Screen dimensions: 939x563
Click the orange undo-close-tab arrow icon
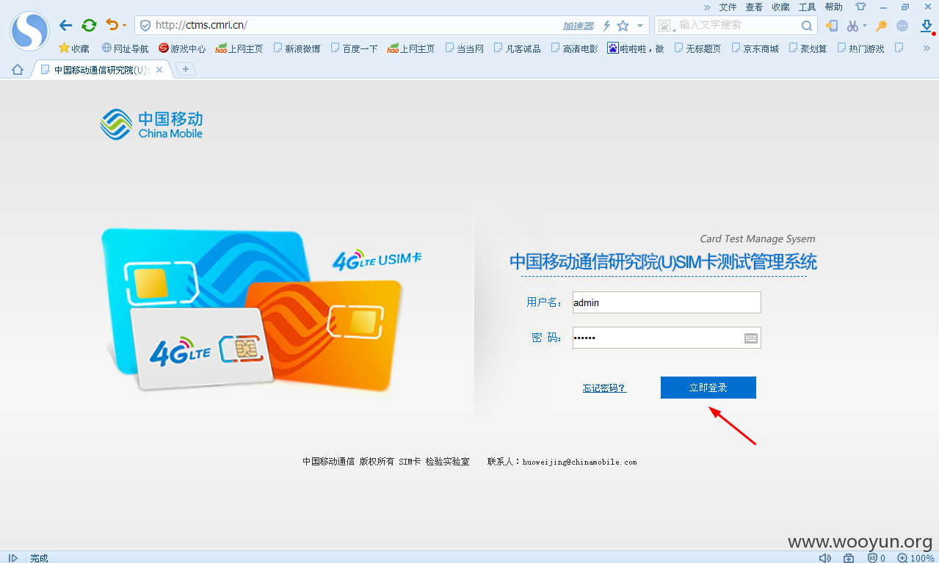point(112,25)
